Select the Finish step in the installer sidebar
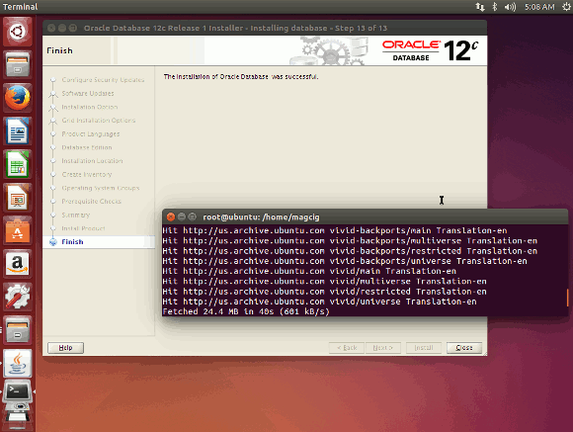This screenshot has height=432, width=573. tap(72, 242)
